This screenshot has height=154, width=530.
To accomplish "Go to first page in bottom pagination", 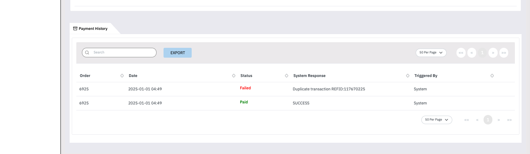I will (x=467, y=120).
